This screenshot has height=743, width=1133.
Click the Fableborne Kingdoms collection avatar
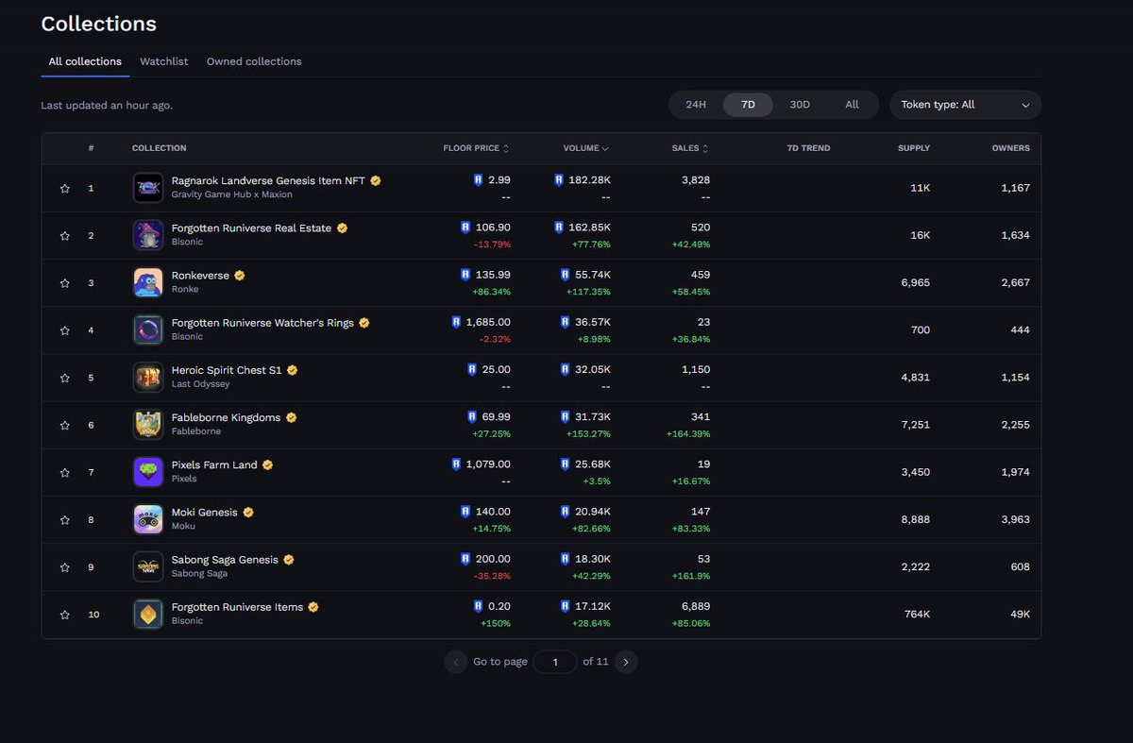tap(148, 425)
